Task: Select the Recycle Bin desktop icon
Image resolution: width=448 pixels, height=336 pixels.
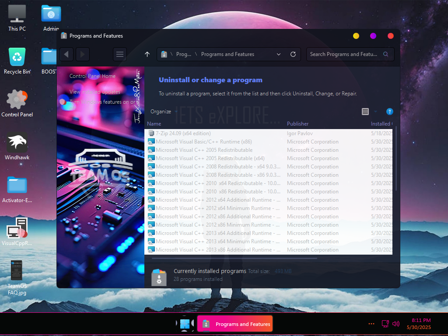Action: [17, 60]
